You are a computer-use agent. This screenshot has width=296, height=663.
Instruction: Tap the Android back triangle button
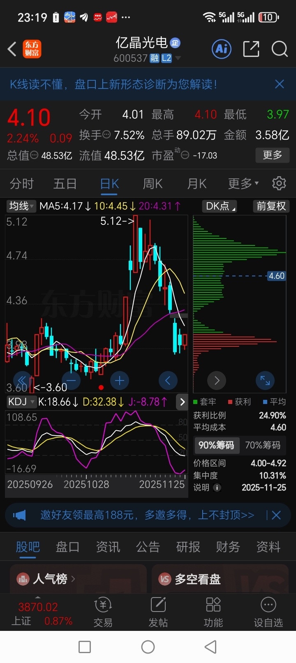pyautogui.click(x=210, y=647)
